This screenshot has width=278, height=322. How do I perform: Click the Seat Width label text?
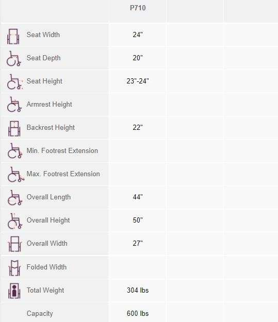point(43,35)
